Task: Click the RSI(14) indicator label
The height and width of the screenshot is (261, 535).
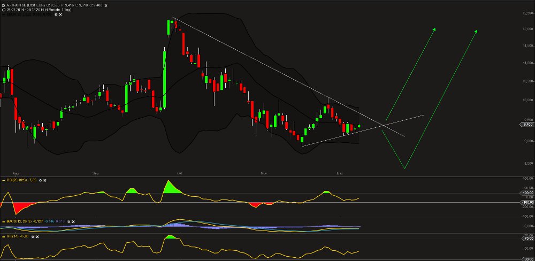Action: pyautogui.click(x=12, y=236)
